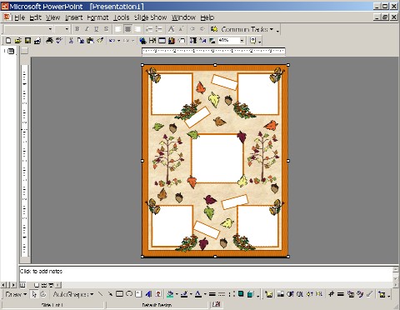Image resolution: width=400 pixels, height=310 pixels.
Task: Select the Arrow drawing tool
Action: click(110, 294)
